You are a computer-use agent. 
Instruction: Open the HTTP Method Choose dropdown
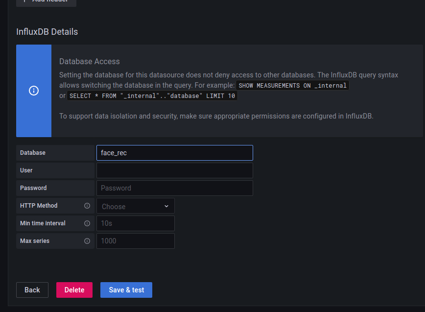click(x=136, y=206)
